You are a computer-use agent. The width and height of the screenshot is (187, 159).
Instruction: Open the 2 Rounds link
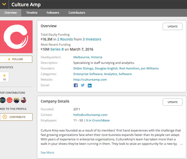point(65,39)
